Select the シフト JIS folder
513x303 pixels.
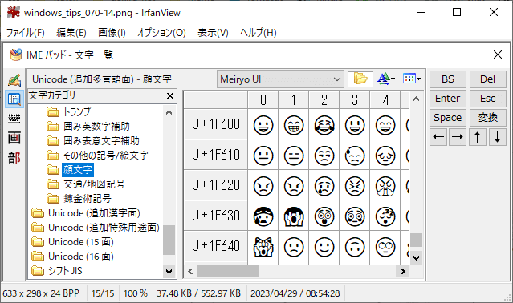pos(57,271)
